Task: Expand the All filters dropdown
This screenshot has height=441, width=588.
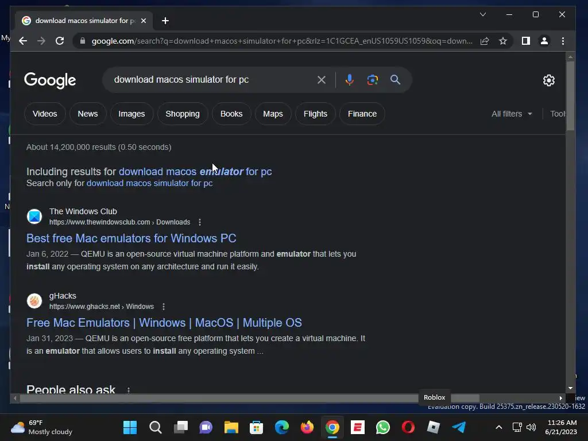Action: (x=512, y=114)
